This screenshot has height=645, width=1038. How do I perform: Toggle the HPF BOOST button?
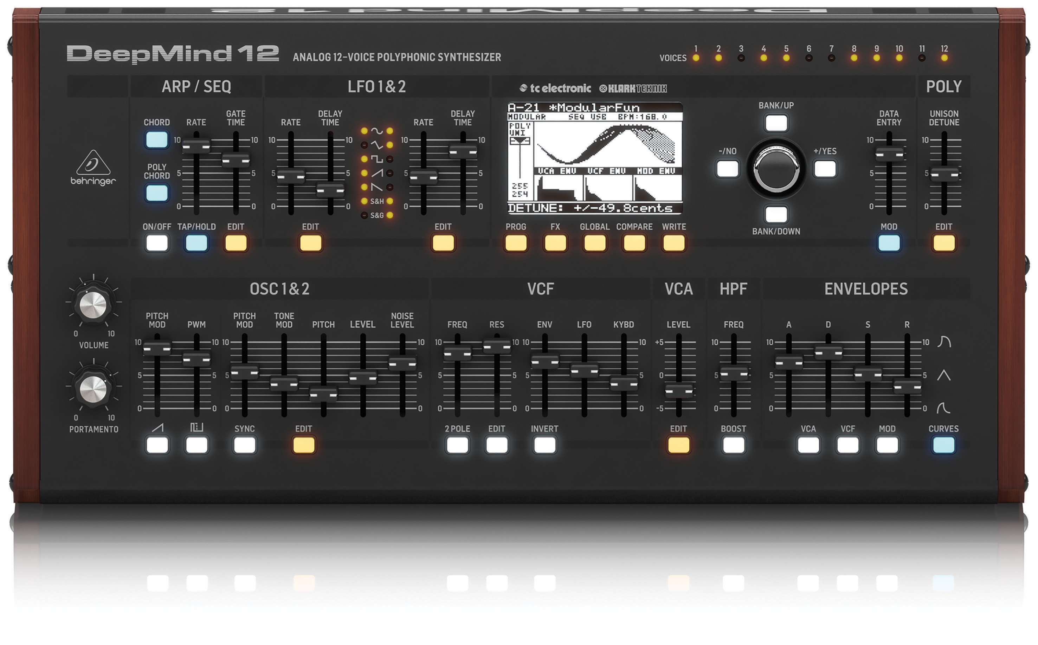[x=733, y=445]
